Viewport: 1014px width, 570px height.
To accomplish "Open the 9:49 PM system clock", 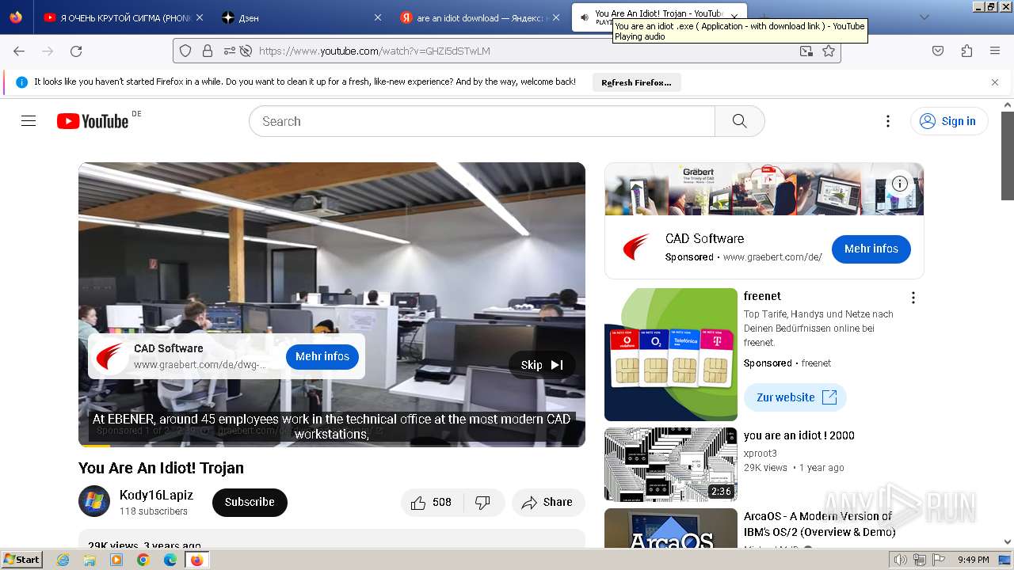I will coord(973,560).
